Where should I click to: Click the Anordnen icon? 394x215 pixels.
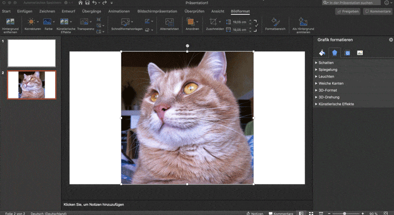click(x=191, y=21)
